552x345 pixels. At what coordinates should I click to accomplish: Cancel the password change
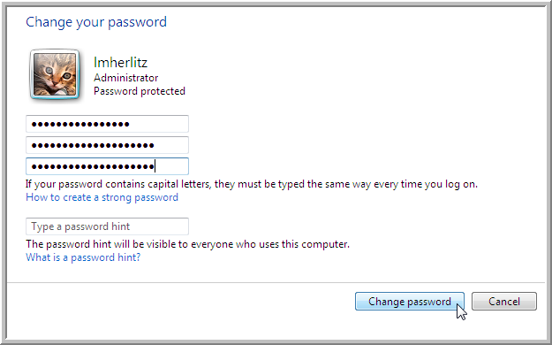tap(504, 302)
